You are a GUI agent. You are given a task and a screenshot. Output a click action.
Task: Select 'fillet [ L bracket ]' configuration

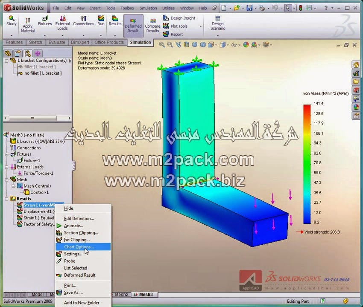tap(40, 67)
